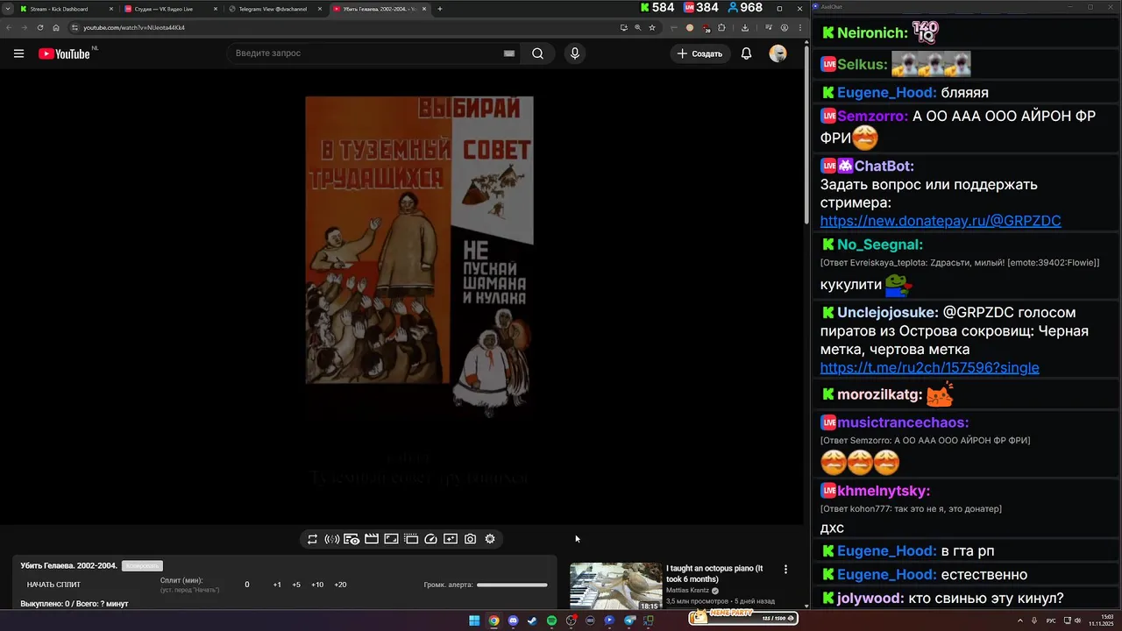
Task: Click the volume boost broadcast icon under the video
Action: (x=332, y=539)
